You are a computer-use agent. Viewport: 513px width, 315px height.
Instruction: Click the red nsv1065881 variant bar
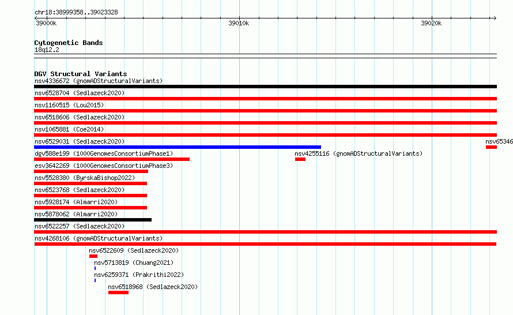point(265,135)
